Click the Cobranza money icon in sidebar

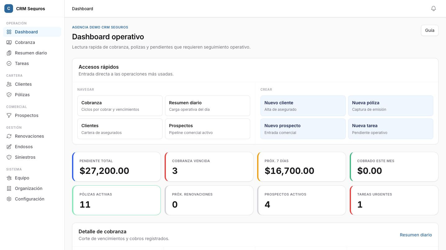9,42
